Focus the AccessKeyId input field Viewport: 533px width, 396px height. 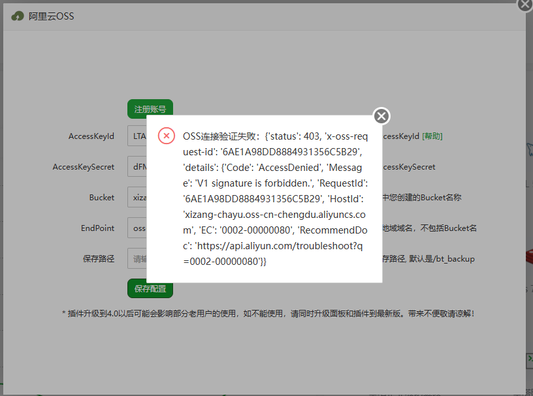[137, 136]
